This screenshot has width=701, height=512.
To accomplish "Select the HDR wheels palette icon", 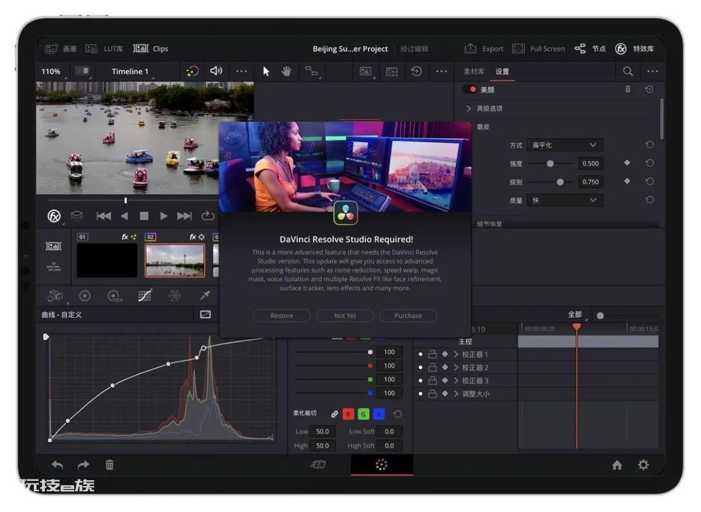I will tap(115, 296).
